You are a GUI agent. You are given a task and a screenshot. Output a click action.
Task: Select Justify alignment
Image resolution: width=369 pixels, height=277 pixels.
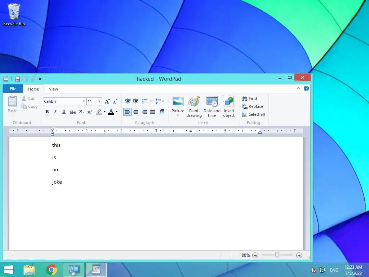tap(153, 112)
